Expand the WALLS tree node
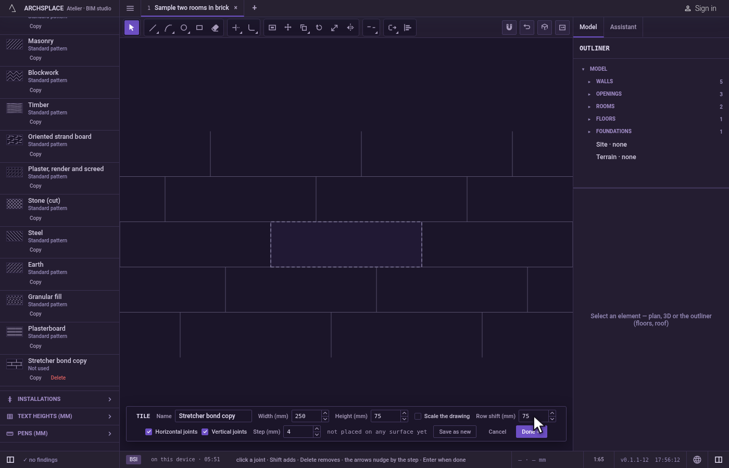This screenshot has height=468, width=729. coord(589,82)
